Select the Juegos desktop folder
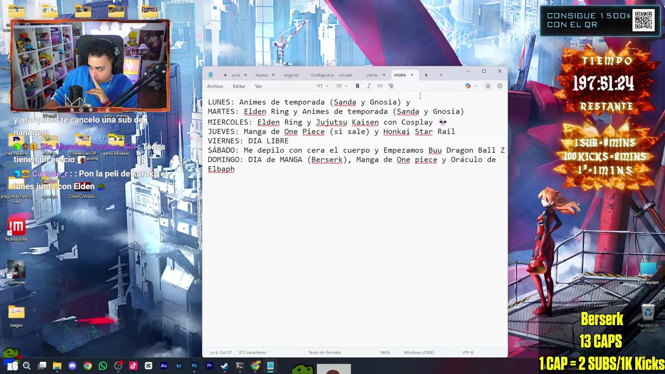The image size is (665, 374). coord(16,316)
